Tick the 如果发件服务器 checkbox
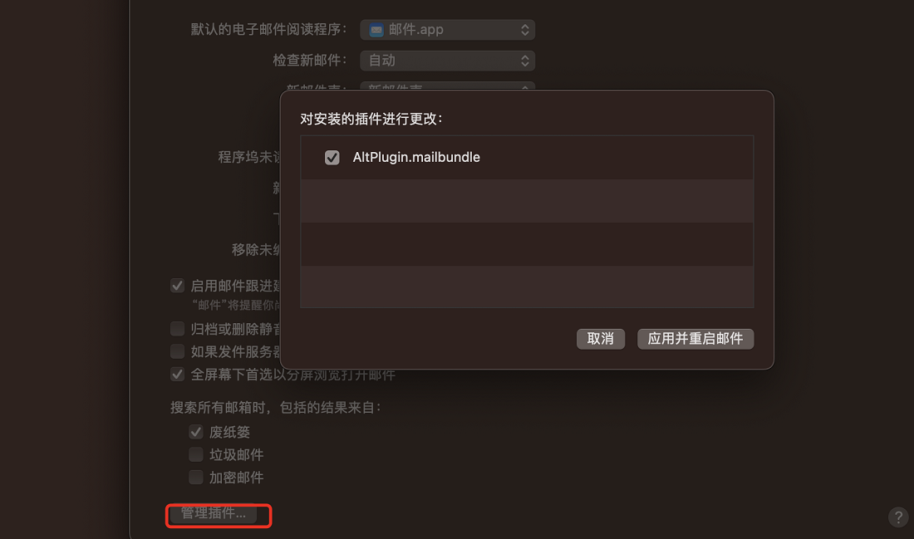The image size is (914, 539). (x=177, y=351)
